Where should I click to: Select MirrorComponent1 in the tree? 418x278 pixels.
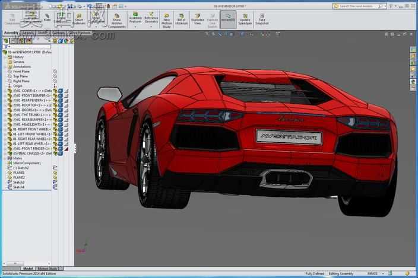pos(27,163)
